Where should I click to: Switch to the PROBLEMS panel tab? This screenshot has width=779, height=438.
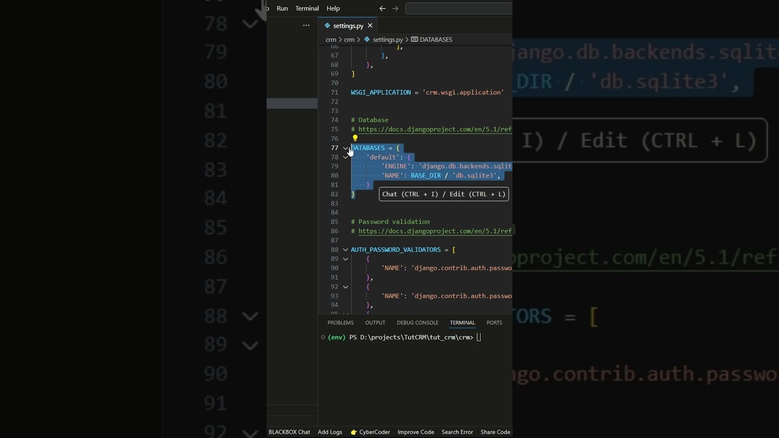[340, 323]
